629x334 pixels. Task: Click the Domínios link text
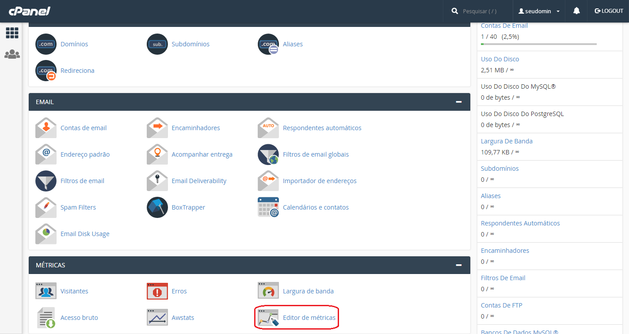74,44
